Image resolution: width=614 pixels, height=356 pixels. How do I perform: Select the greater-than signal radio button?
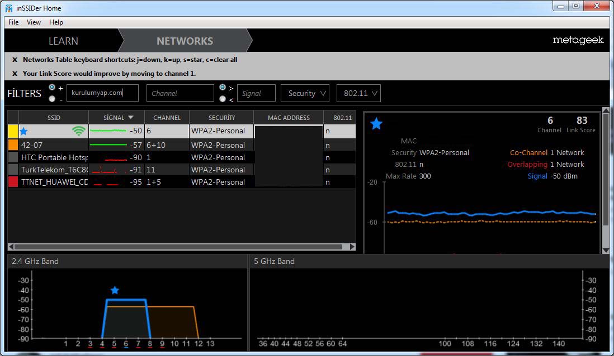point(223,87)
